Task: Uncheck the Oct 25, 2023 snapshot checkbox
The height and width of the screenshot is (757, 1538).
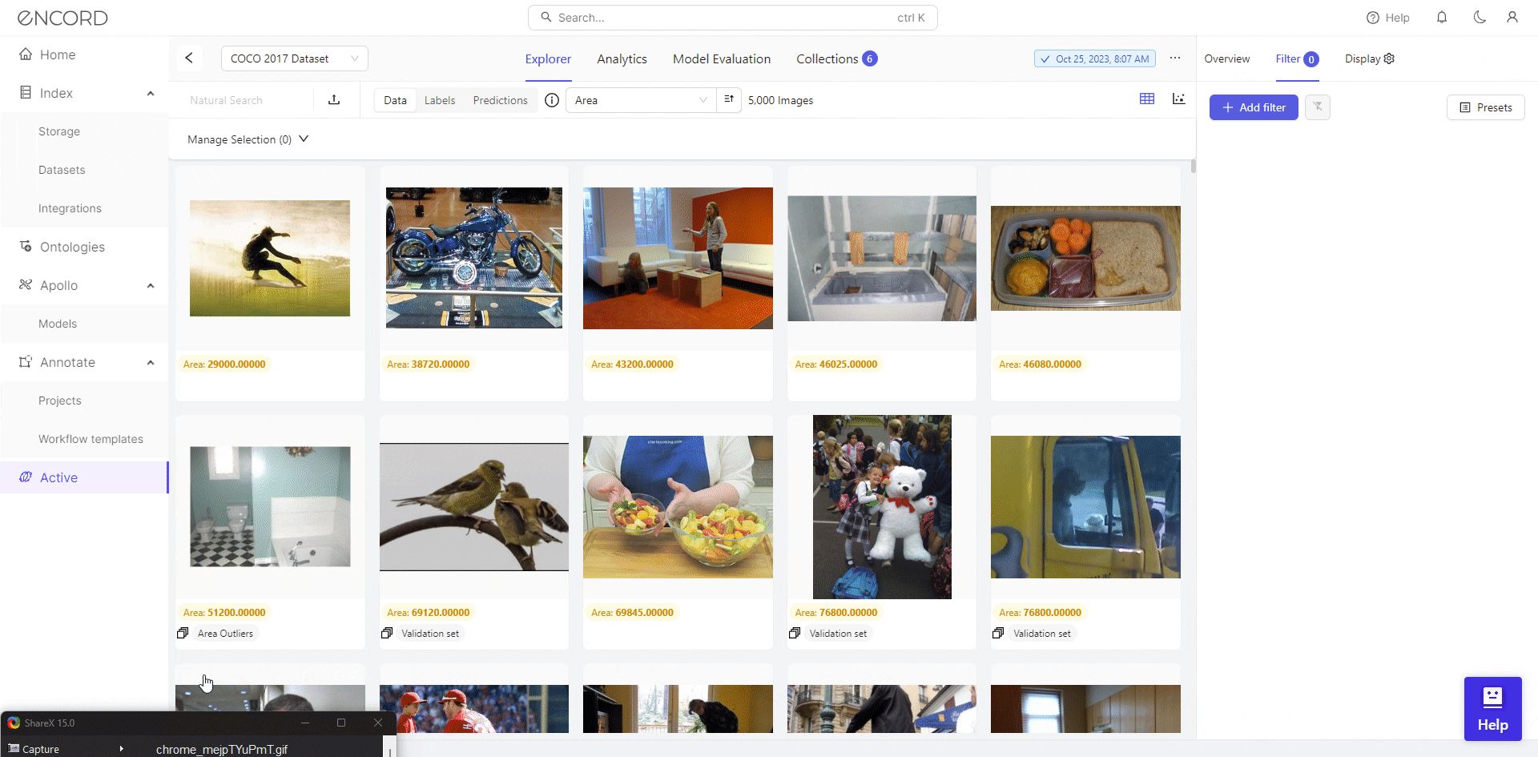Action: [1045, 58]
